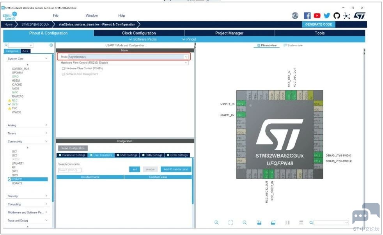
Task: Click the green PA14 pin on chip
Action: 317,161
